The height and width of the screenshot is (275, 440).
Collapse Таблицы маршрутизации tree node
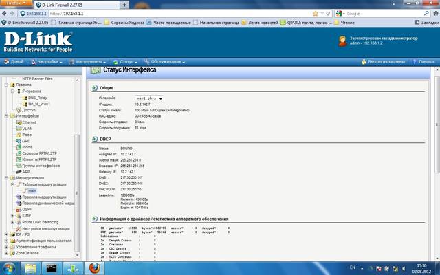click(12, 184)
